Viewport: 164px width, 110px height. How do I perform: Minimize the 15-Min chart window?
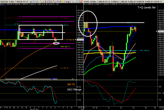(x=75, y=2)
